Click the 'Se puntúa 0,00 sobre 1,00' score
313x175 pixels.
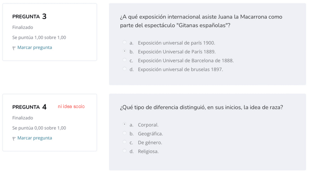click(39, 128)
